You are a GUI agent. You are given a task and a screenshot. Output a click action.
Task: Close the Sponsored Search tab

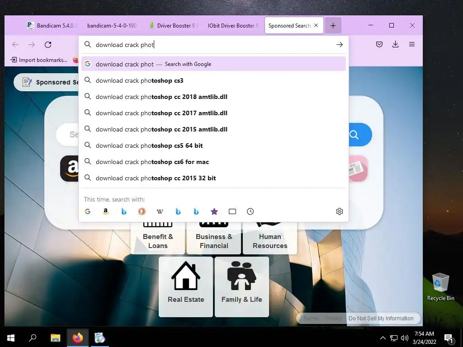[316, 25]
